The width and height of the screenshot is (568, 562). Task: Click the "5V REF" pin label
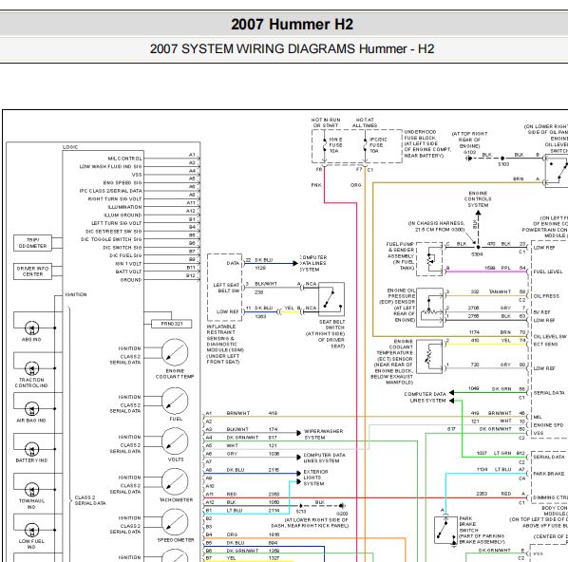coord(542,312)
